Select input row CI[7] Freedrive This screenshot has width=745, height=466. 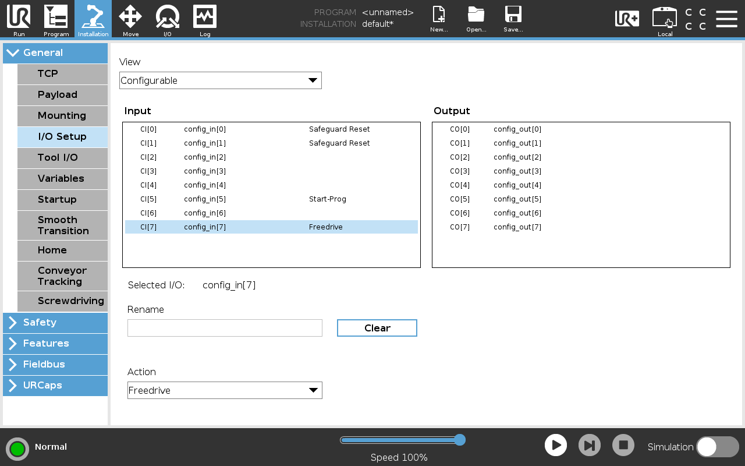271,227
